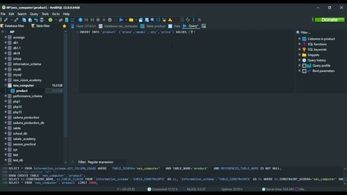Click the undo arrow icon
This screenshot has height=195, width=347.
pos(36,20)
